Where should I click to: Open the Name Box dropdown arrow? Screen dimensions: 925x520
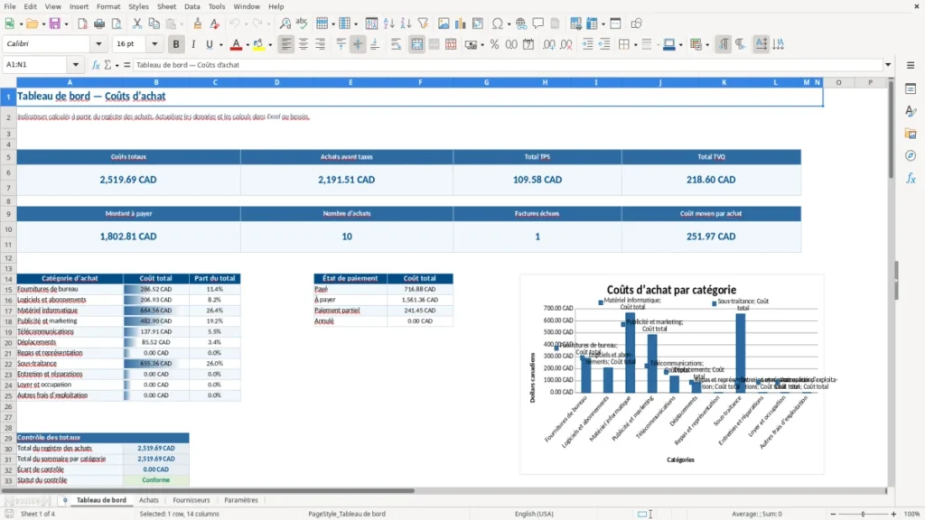pyautogui.click(x=76, y=65)
